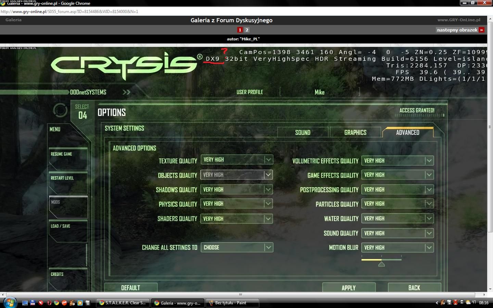Expand the Shadows Quality dropdown arrow

click(x=268, y=190)
